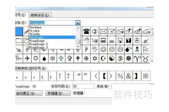
Task: Pick the smiling face symbol
Action: [x=103, y=49]
